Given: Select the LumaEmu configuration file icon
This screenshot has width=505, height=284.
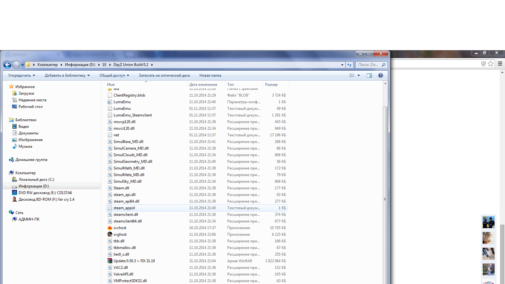Looking at the screenshot, I should pos(110,102).
